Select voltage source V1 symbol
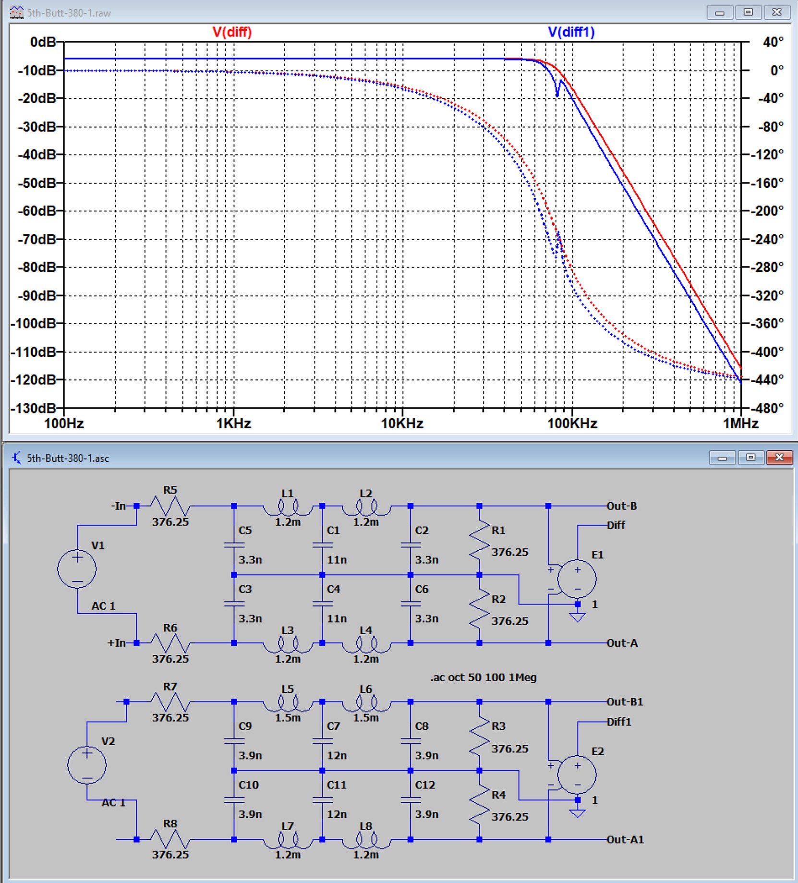798x883 pixels. (77, 569)
